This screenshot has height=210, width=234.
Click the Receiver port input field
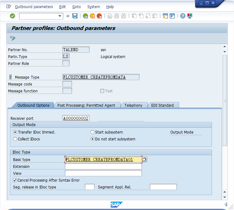click(76, 119)
